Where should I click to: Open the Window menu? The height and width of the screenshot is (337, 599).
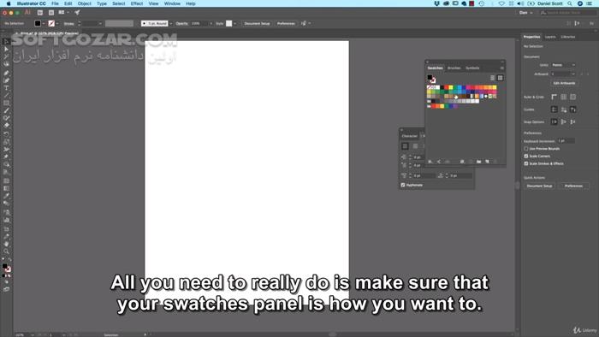click(172, 3)
